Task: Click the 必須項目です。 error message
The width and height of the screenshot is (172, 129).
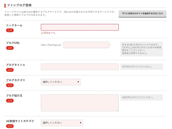Action: pos(49,33)
